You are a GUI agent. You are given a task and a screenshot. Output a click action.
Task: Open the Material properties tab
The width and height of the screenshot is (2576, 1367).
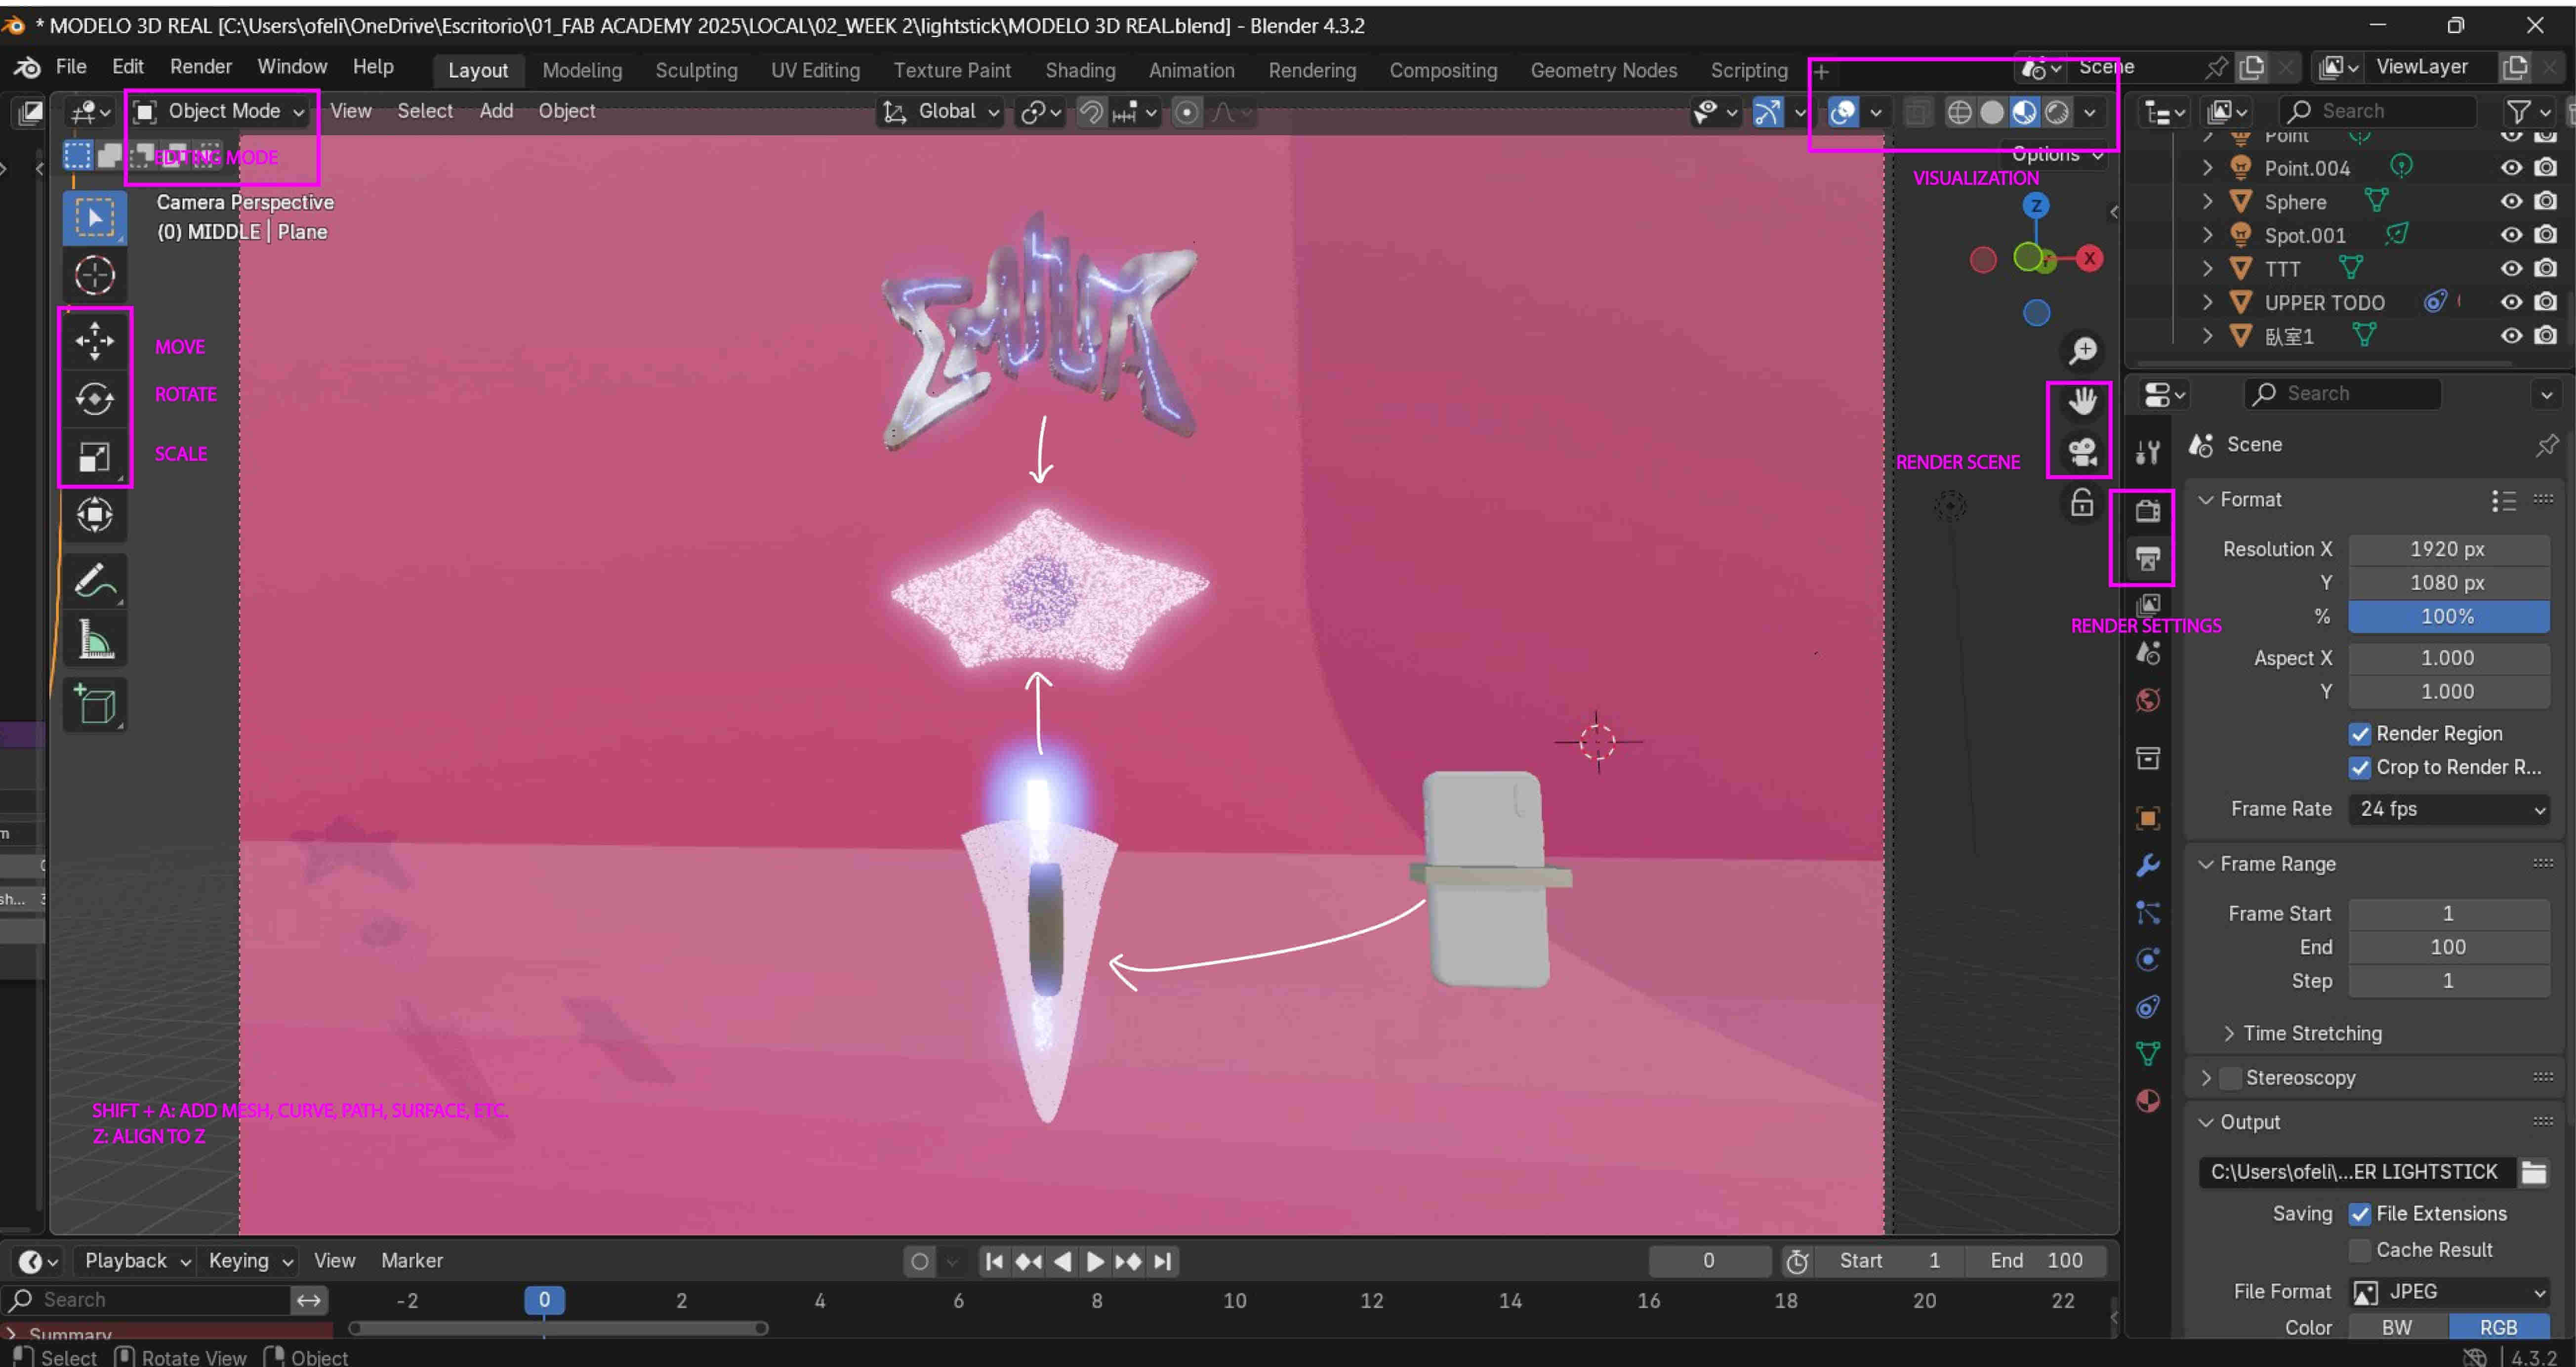2148,1101
